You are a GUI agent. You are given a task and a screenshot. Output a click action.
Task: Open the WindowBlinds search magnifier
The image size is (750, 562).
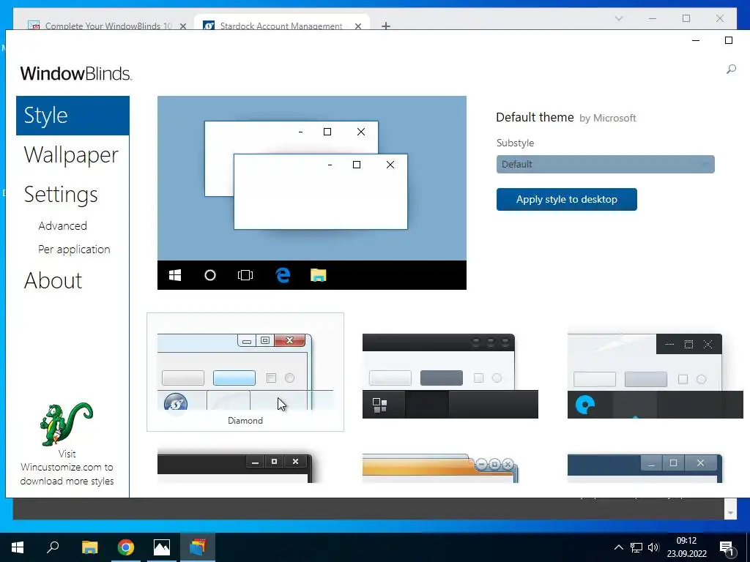731,70
